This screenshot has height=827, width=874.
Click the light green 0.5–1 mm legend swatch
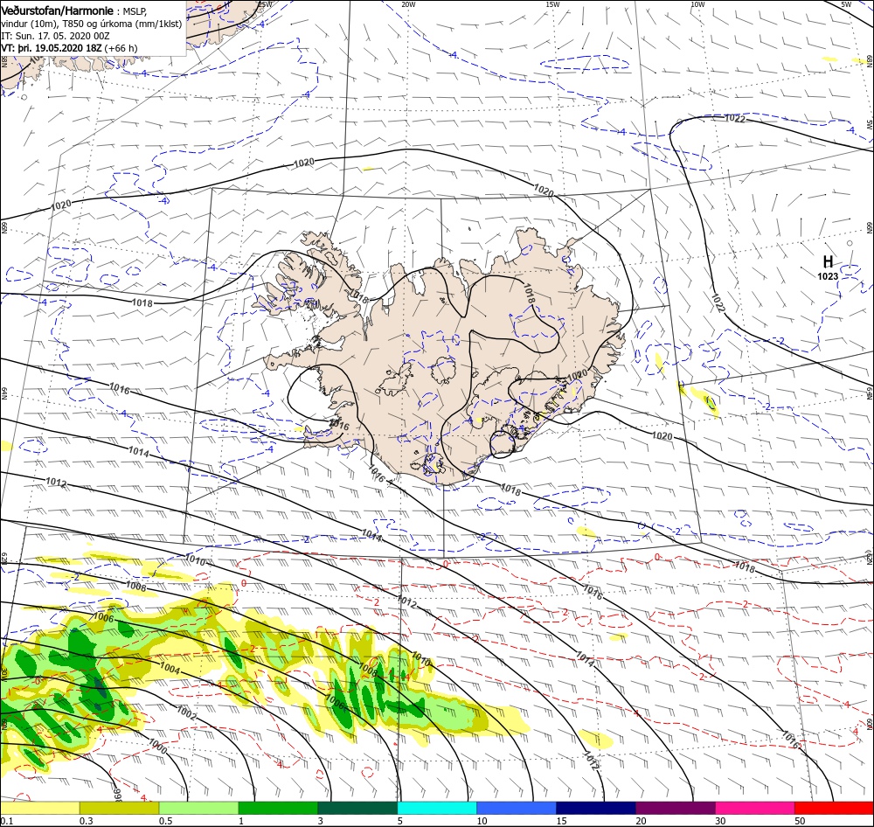pyautogui.click(x=199, y=808)
